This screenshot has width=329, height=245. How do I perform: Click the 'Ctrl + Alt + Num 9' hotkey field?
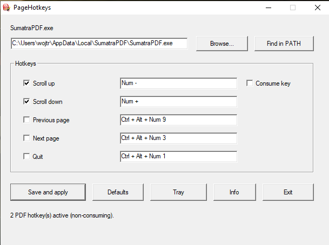pos(179,120)
